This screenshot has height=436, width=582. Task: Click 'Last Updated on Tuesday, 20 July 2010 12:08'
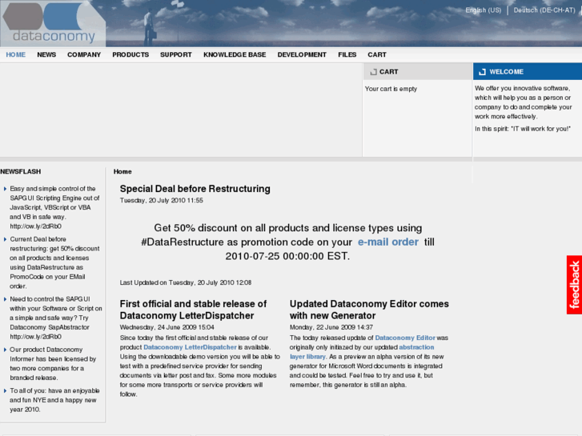(x=185, y=282)
